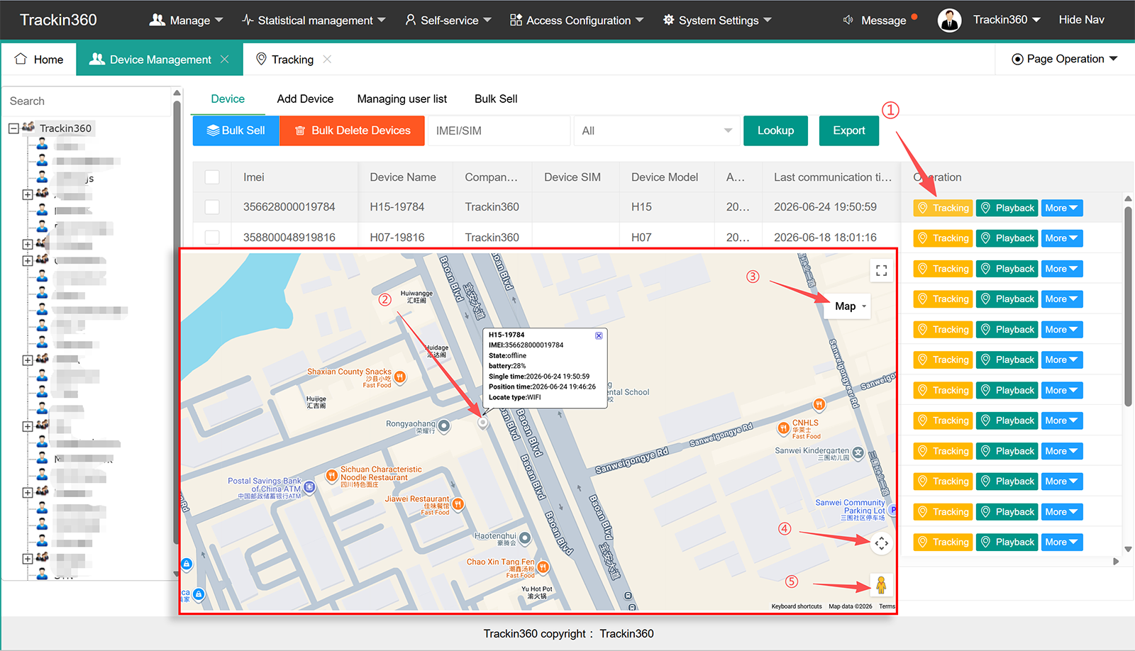The height and width of the screenshot is (651, 1135).
Task: Select the Device sub-tab
Action: click(228, 99)
